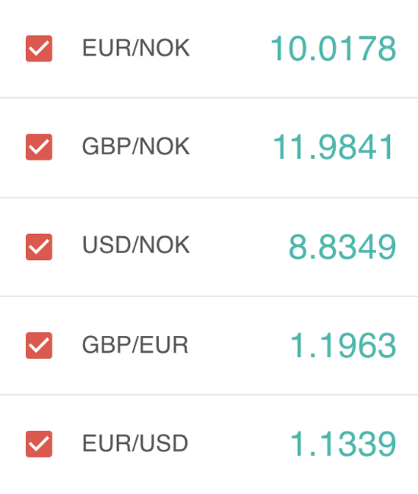Toggle the GBP/NOK checkbox off
The image size is (418, 494).
pyautogui.click(x=39, y=147)
